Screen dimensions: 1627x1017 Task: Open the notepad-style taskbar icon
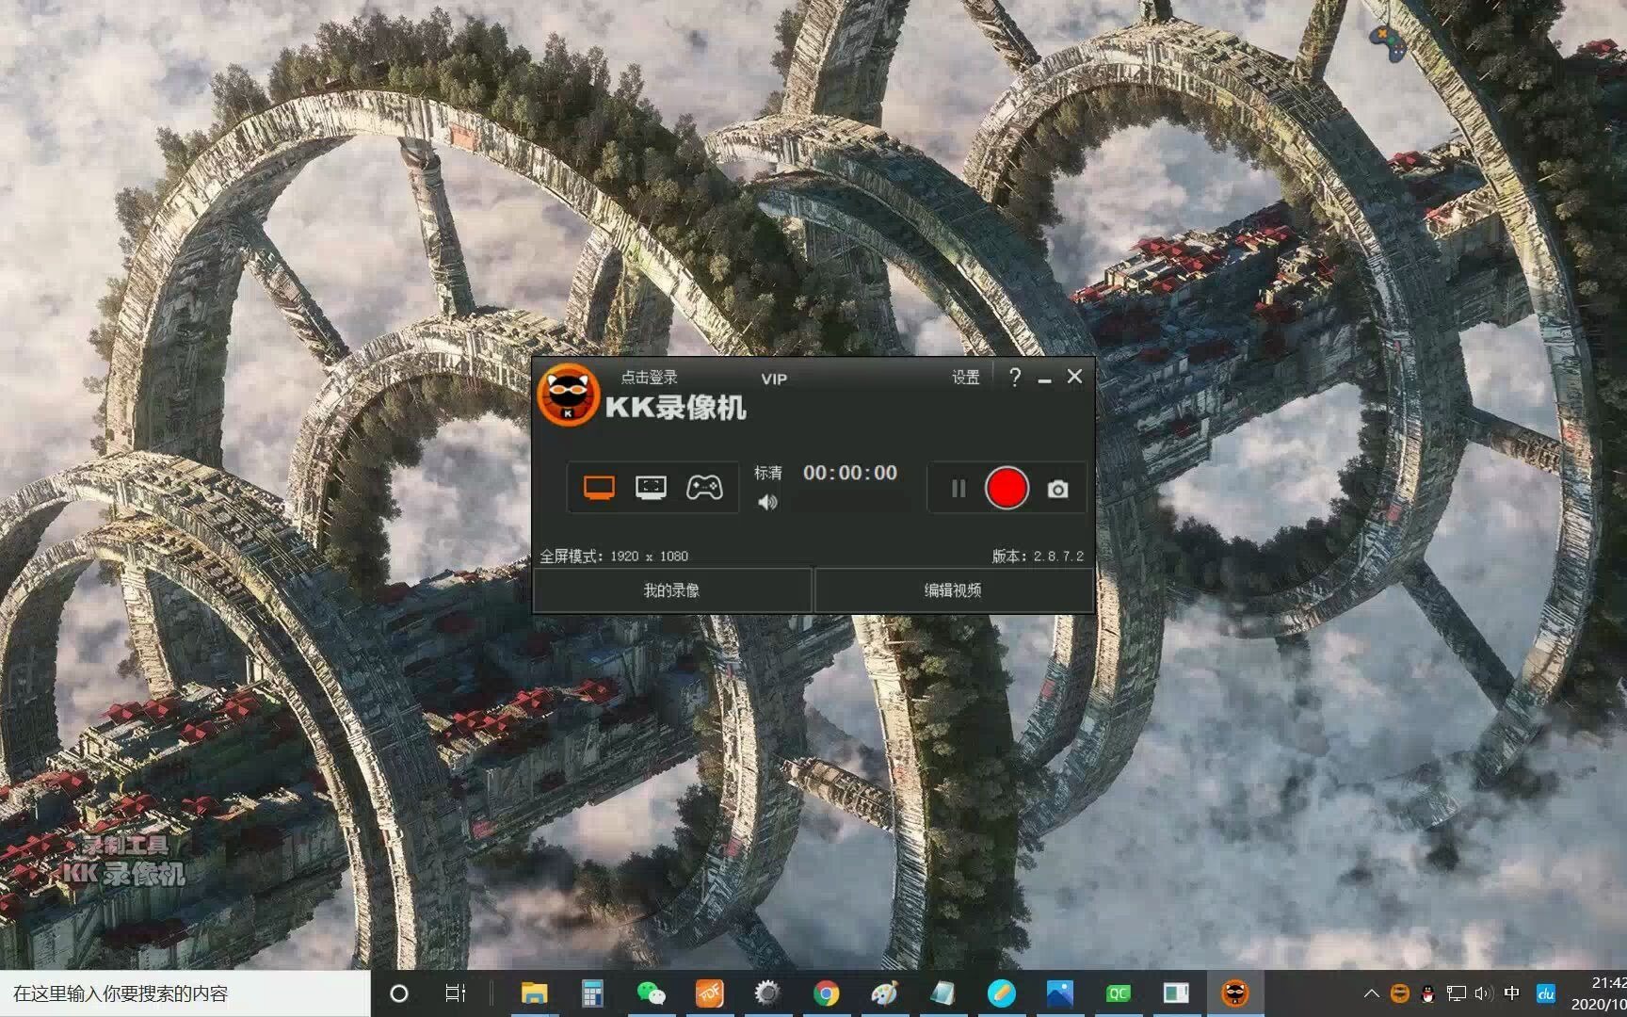tap(942, 993)
